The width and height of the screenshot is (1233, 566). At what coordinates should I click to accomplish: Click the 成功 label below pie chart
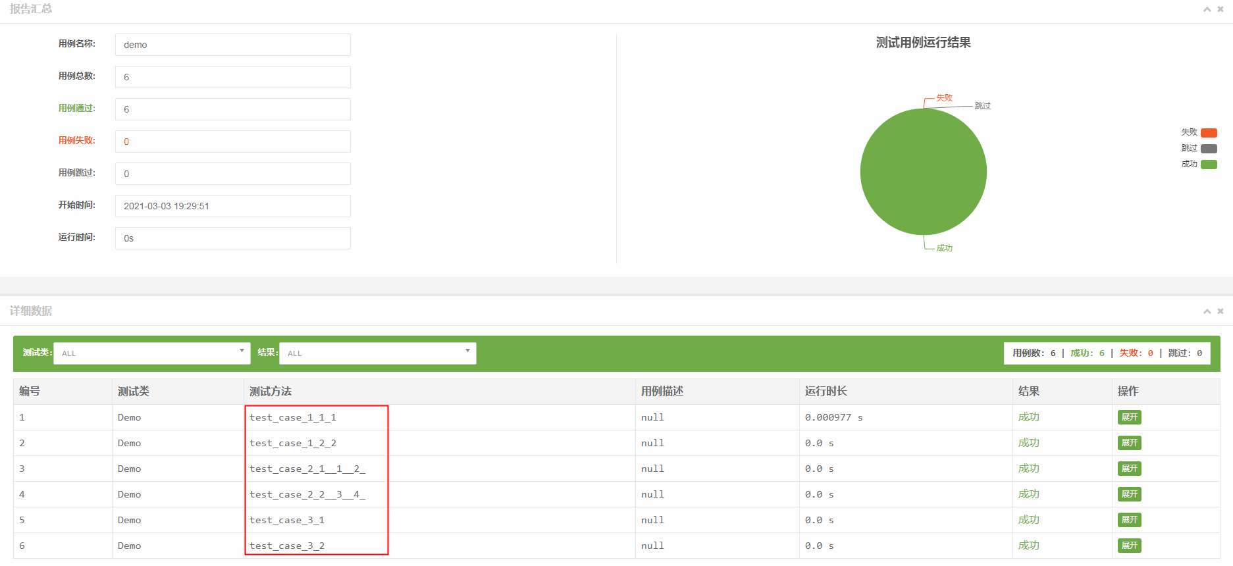tap(945, 248)
